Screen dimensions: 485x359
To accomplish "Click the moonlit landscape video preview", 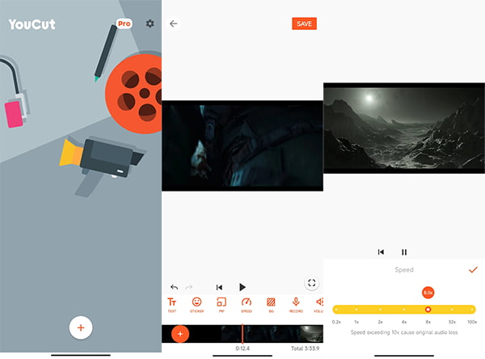I will 404,128.
